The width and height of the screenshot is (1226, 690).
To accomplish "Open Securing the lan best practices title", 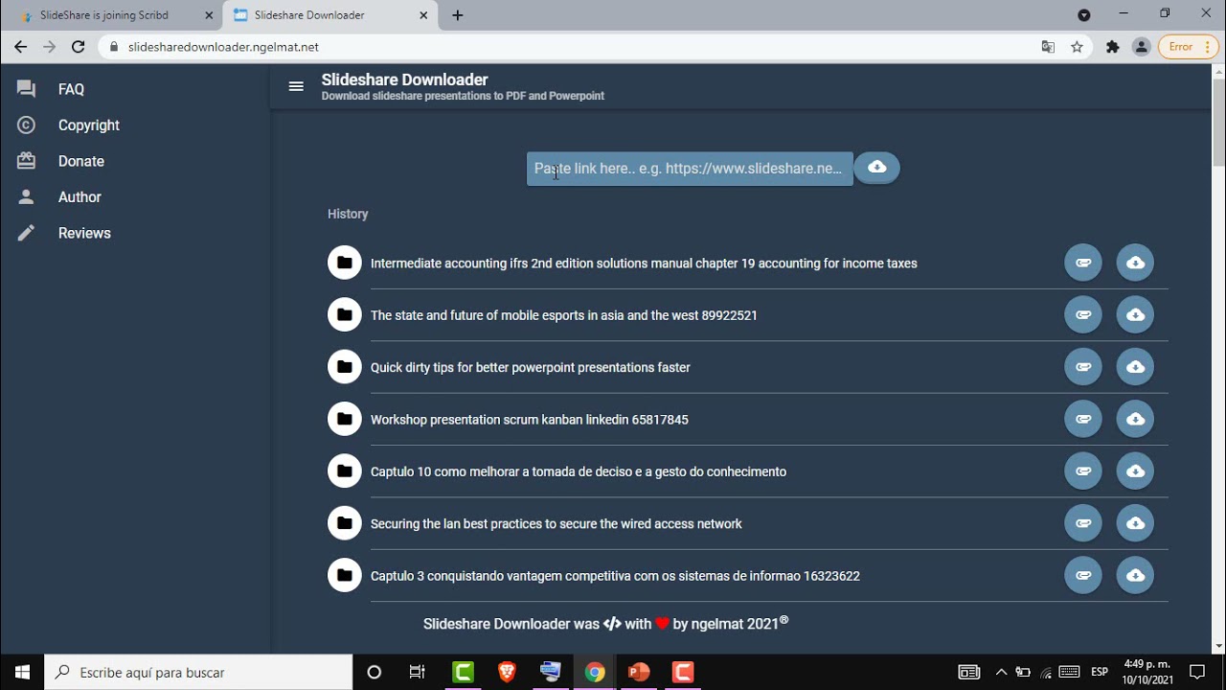I will coord(556,524).
